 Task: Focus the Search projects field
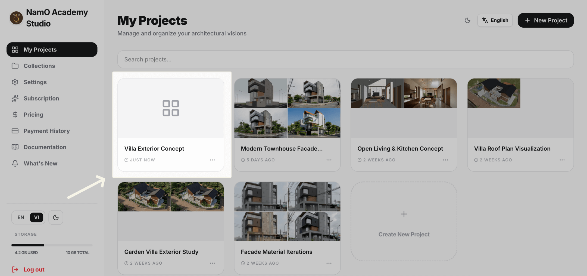(345, 59)
